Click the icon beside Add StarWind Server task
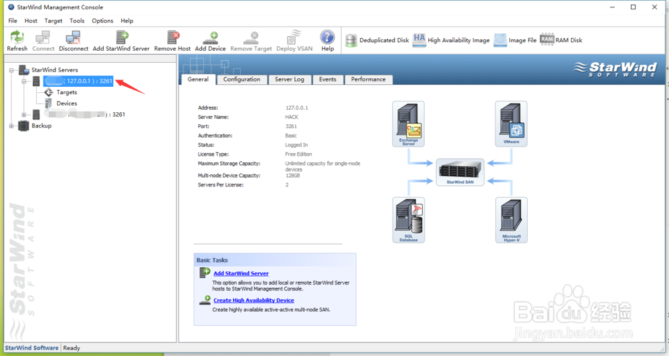 coord(205,273)
